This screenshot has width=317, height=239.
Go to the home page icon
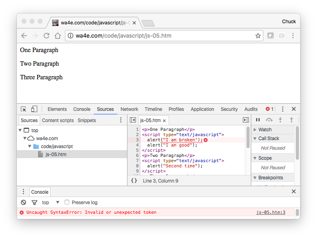tap(58, 36)
